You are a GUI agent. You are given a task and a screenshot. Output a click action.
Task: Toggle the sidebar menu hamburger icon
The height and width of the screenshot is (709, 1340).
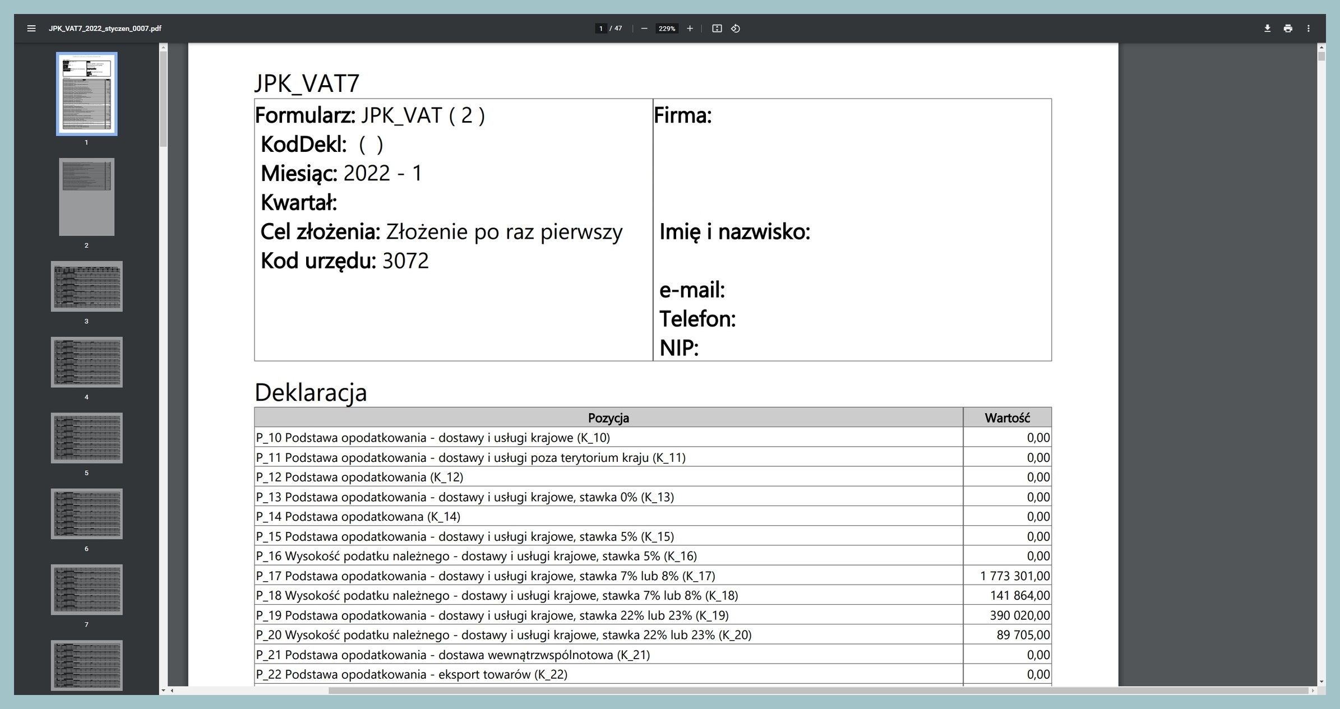(x=31, y=29)
